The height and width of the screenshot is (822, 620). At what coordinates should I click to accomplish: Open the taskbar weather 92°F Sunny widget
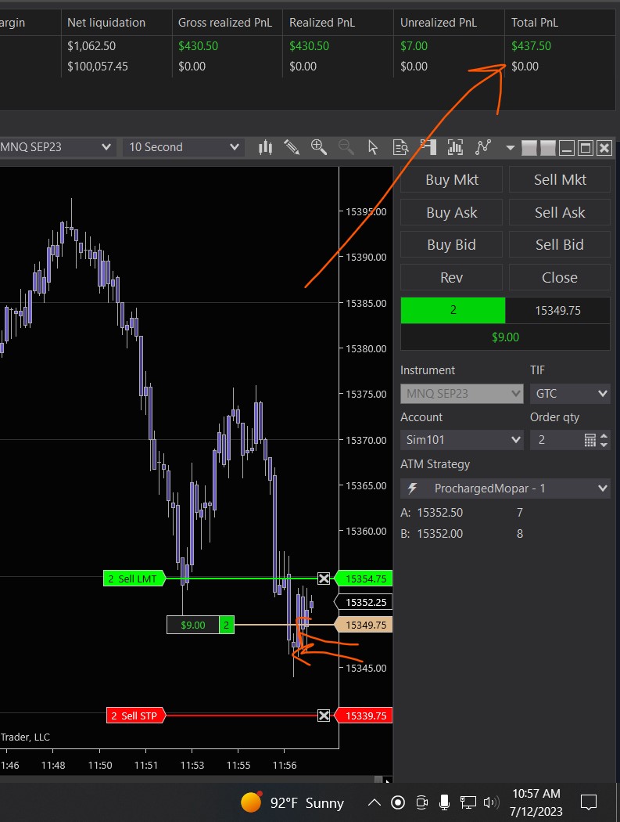(x=292, y=802)
